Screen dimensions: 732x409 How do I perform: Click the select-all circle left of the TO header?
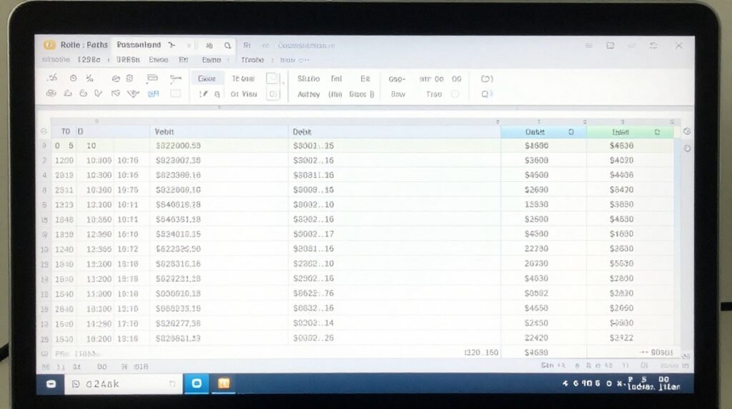point(44,131)
